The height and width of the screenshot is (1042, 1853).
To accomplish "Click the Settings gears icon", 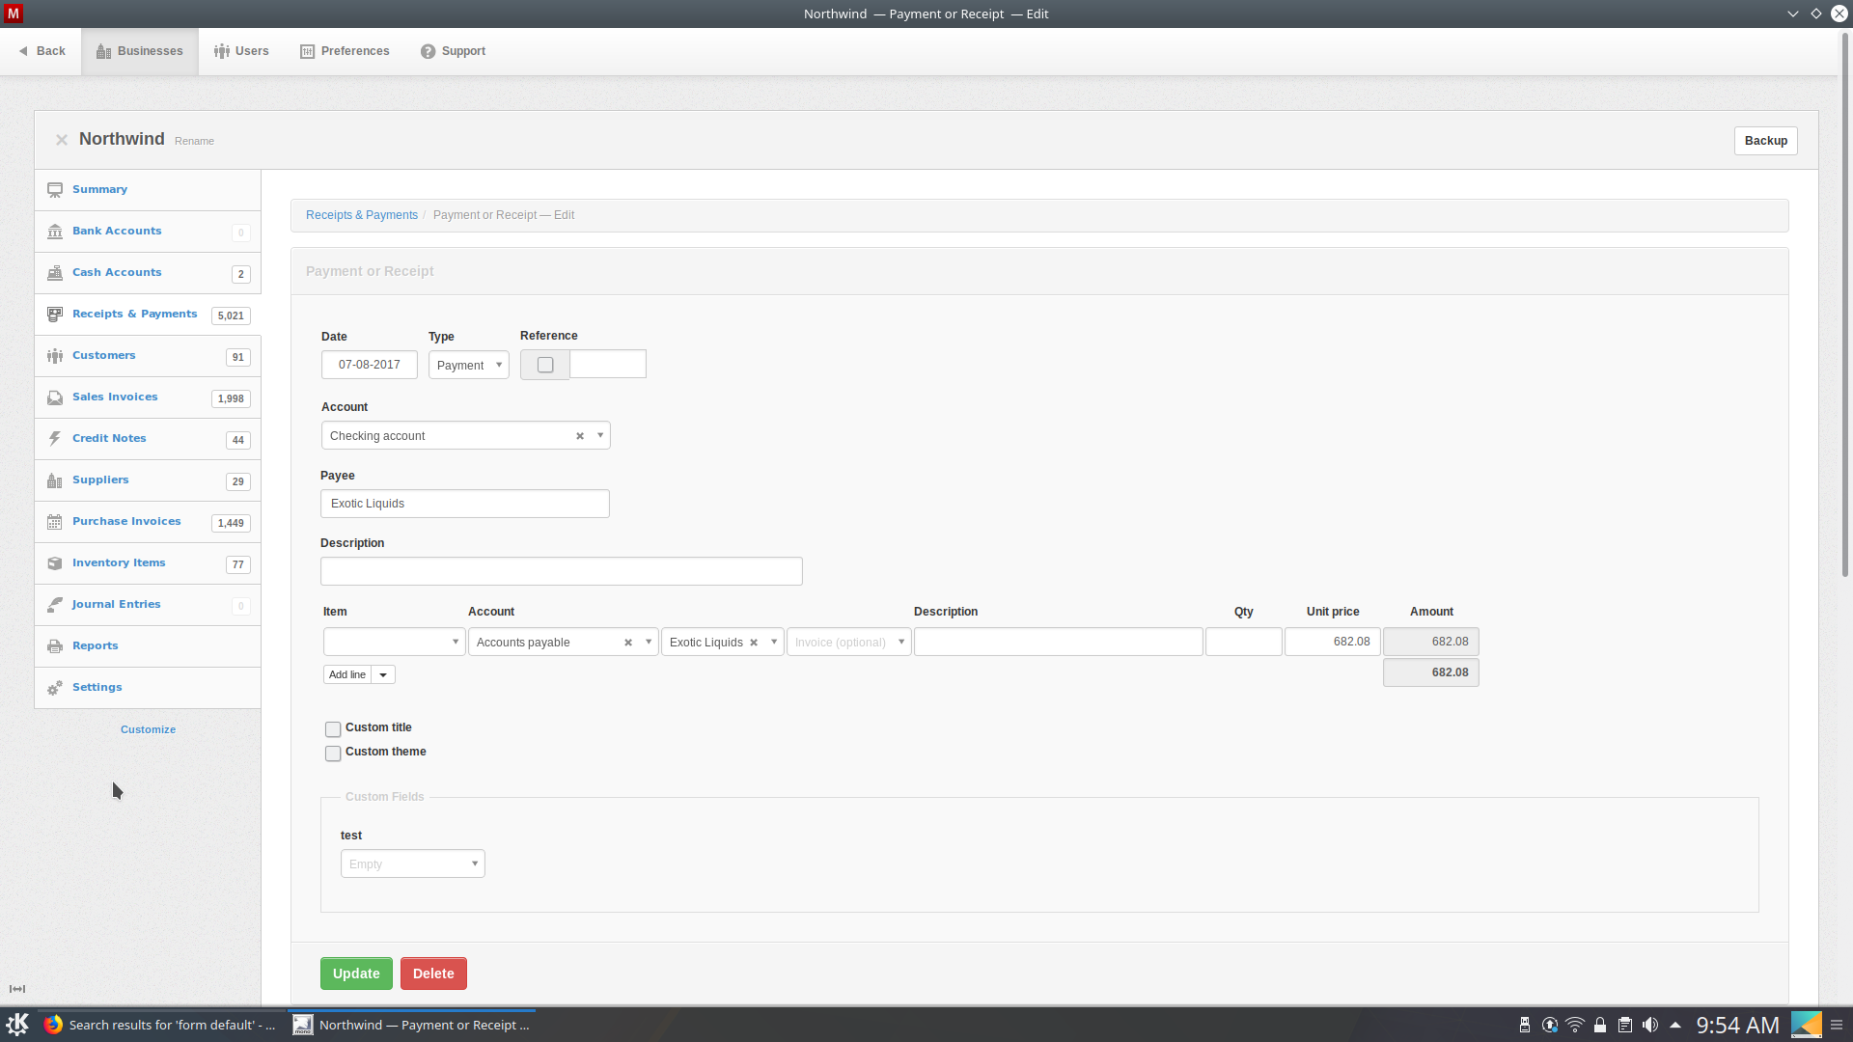I will (x=55, y=688).
